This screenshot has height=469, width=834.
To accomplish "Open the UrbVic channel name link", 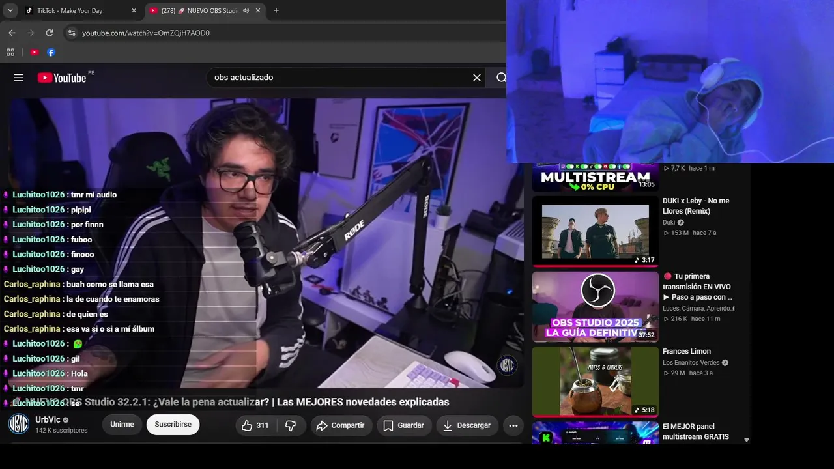I will (48, 420).
